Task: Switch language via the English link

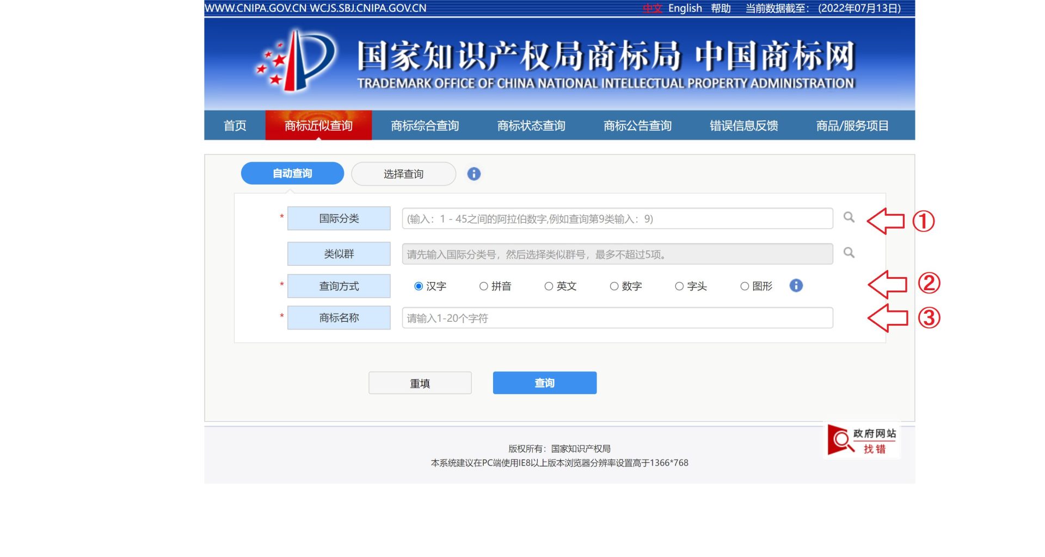Action: pyautogui.click(x=685, y=8)
